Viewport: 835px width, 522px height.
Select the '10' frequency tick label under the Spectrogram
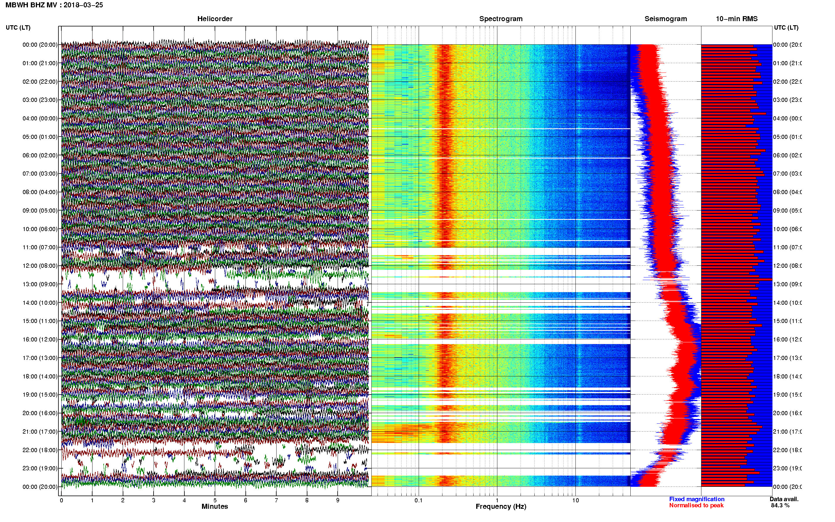pyautogui.click(x=575, y=500)
